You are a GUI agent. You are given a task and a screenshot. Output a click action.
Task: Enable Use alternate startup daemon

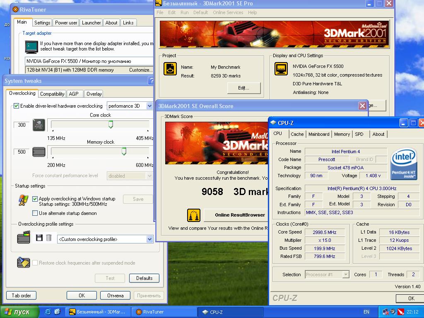click(x=35, y=213)
